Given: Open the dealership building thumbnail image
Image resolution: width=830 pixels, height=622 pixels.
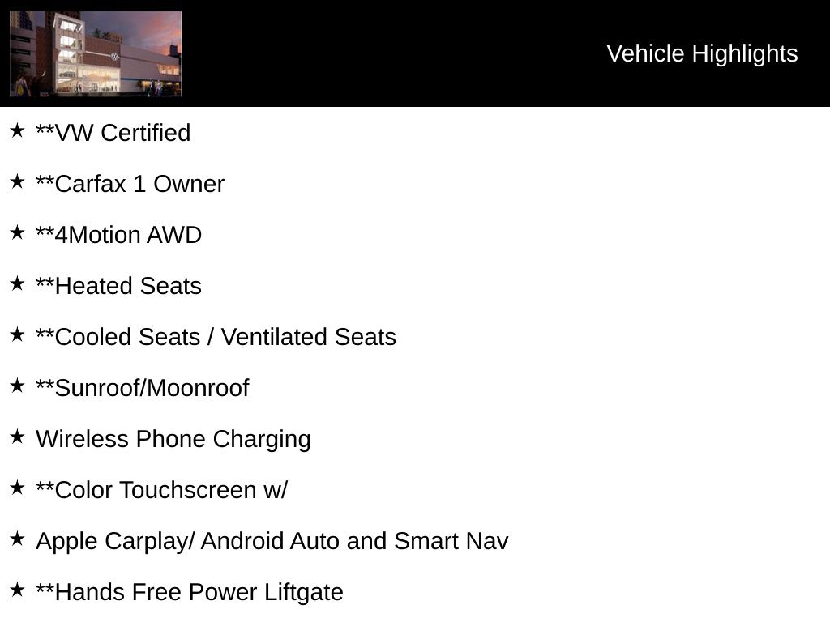Looking at the screenshot, I should 96,53.
